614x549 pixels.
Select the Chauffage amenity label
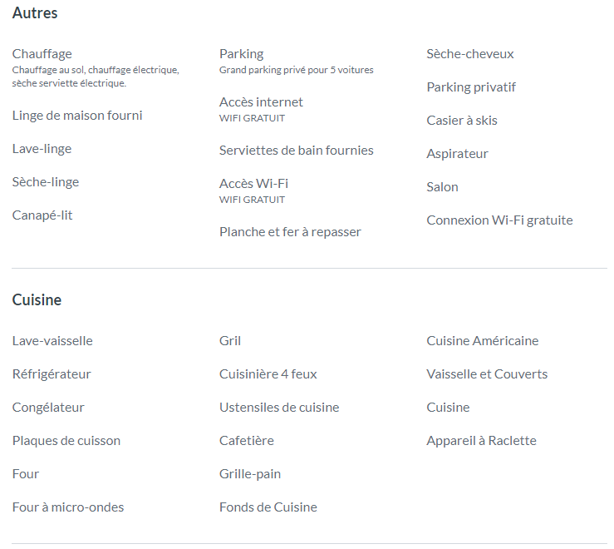tap(42, 54)
